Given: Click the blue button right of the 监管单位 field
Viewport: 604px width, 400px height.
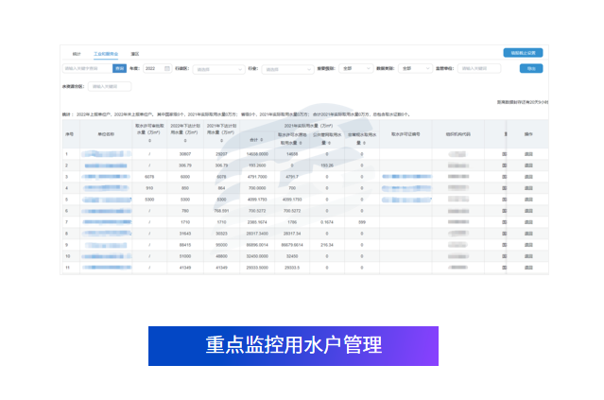Looking at the screenshot, I should (x=530, y=69).
